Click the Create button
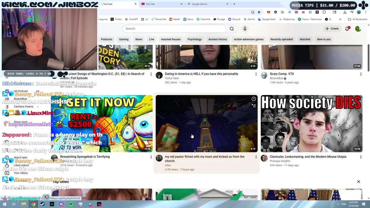 [x=332, y=29]
